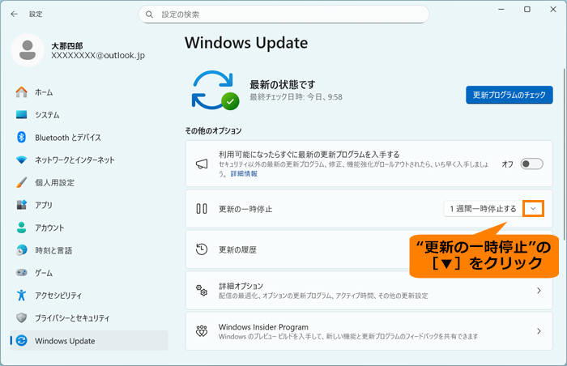Open ホーム in the sidebar

click(x=89, y=92)
